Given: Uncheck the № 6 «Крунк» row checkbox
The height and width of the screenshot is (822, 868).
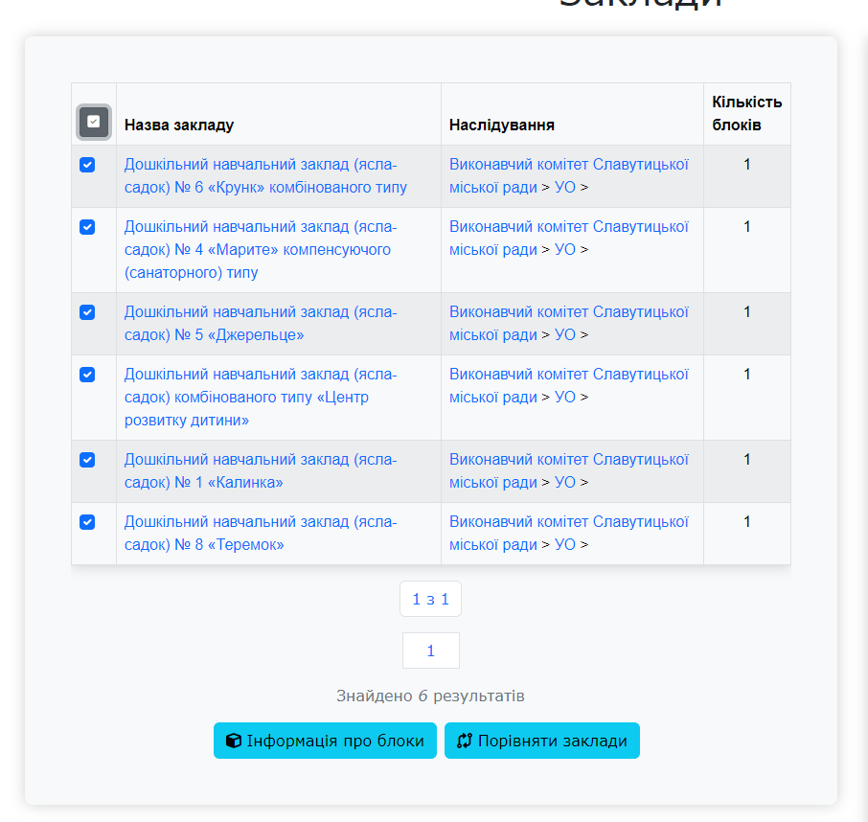Looking at the screenshot, I should coord(87,165).
